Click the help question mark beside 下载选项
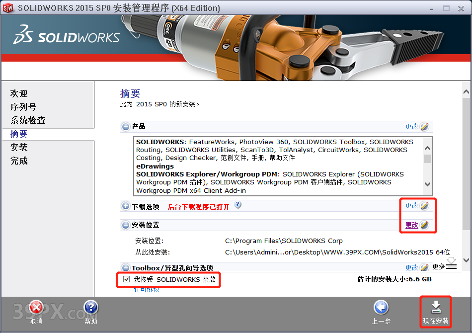This screenshot has height=333, width=472. coord(238,205)
